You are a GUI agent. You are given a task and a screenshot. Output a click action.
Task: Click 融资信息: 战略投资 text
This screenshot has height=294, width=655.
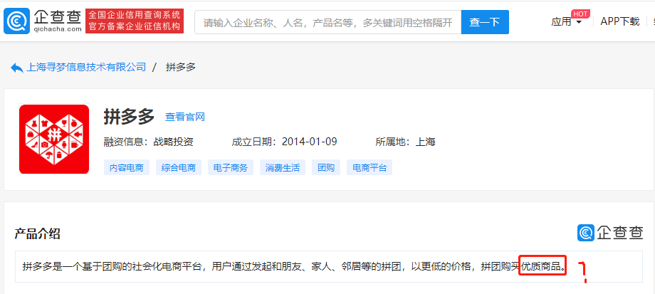148,142
